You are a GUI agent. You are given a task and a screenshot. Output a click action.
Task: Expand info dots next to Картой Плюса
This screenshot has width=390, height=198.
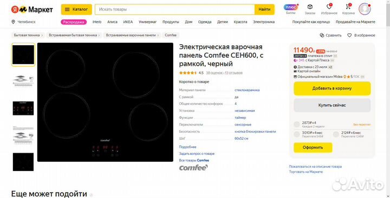point(332,60)
